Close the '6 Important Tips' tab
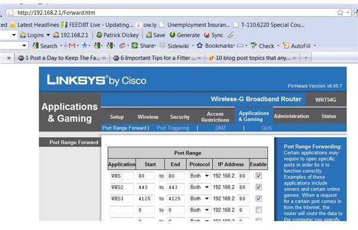The height and width of the screenshot is (230, 358). 199,58
